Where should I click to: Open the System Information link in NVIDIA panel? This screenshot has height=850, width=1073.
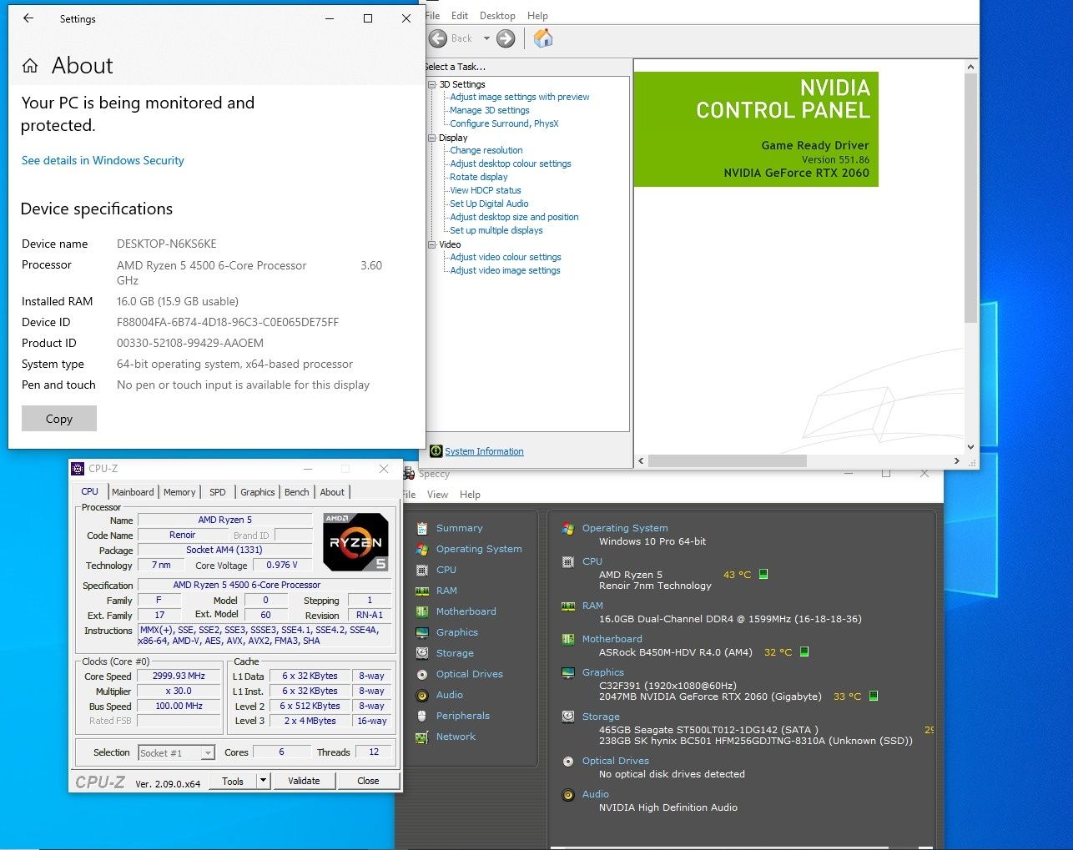click(x=484, y=451)
